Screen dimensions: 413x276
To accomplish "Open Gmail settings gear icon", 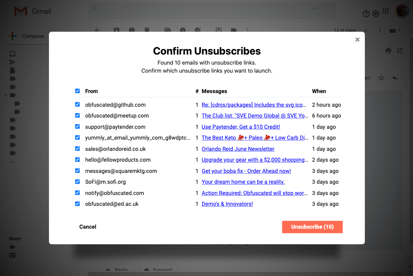I will pyautogui.click(x=376, y=14).
